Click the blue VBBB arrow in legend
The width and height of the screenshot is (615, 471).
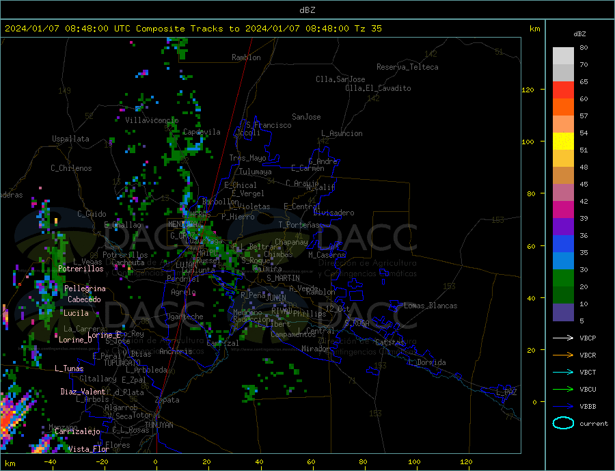pos(563,406)
